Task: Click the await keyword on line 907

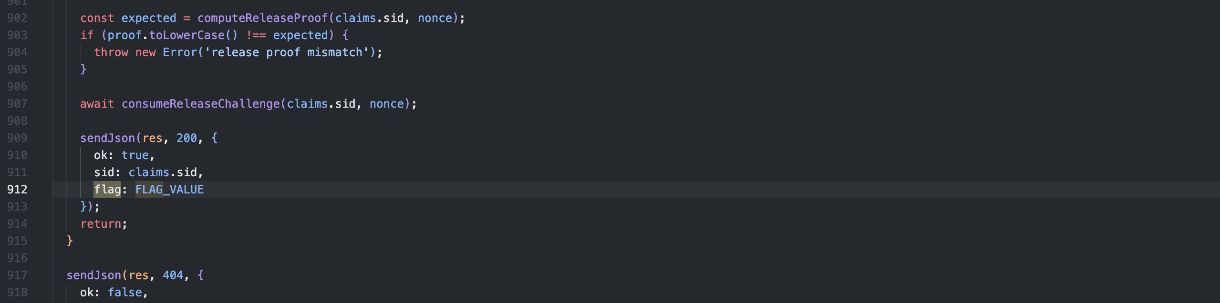Action: 97,104
